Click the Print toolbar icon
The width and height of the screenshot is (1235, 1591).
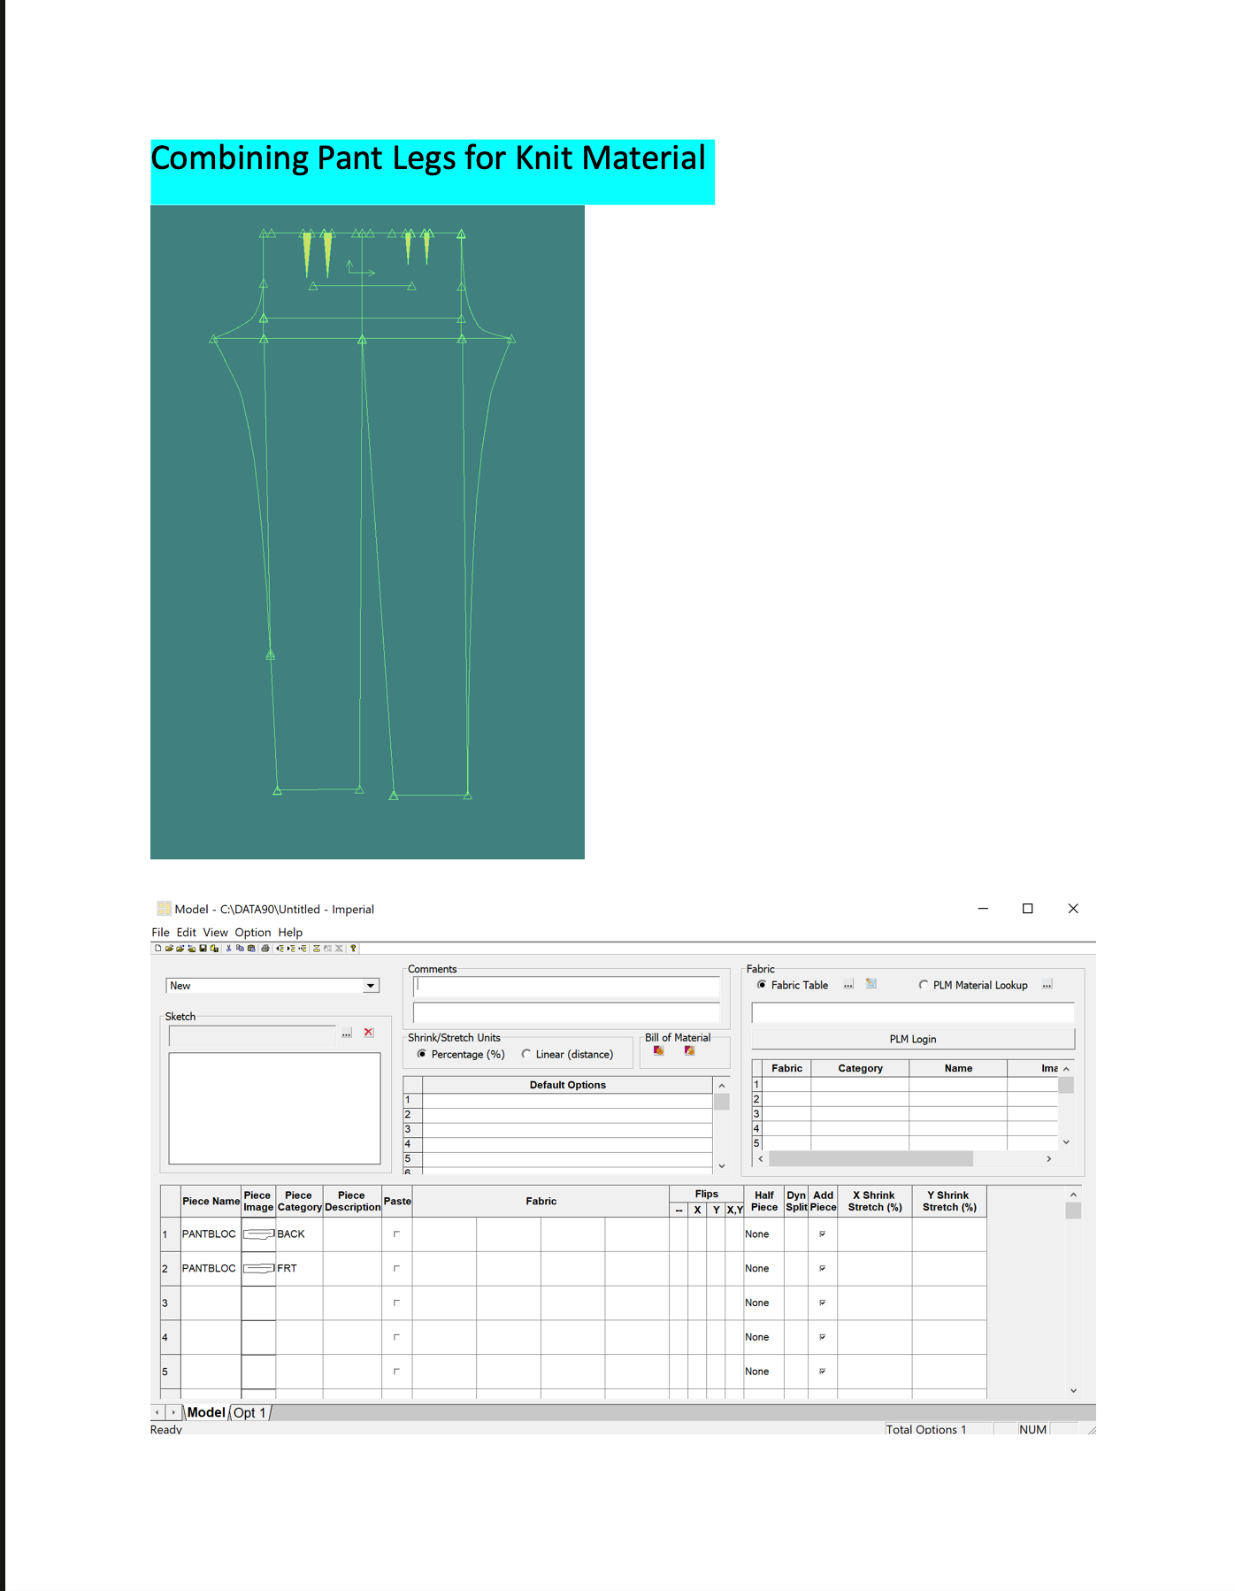pos(265,949)
